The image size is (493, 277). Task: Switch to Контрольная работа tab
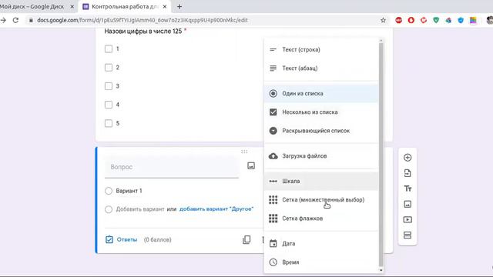pyautogui.click(x=124, y=7)
